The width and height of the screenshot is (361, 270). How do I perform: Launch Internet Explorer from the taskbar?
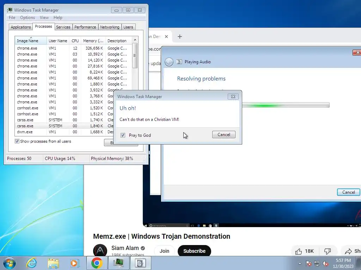31,263
